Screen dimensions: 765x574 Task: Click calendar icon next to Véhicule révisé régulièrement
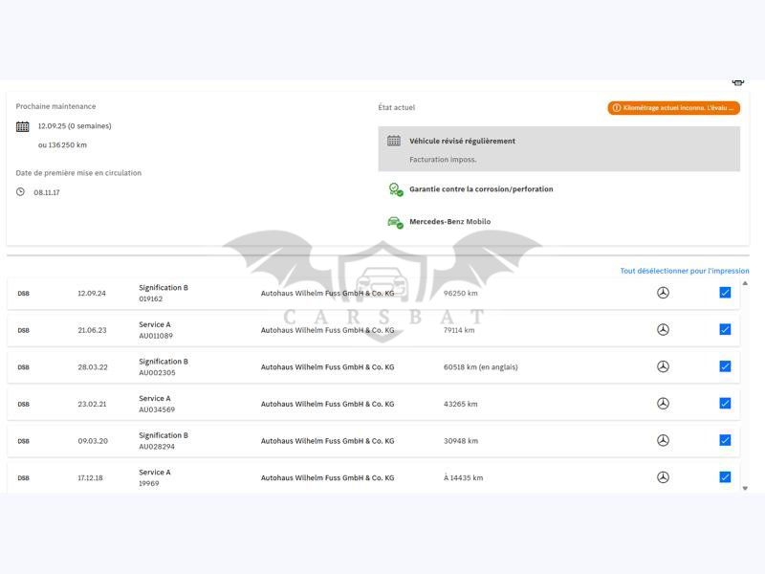[394, 141]
